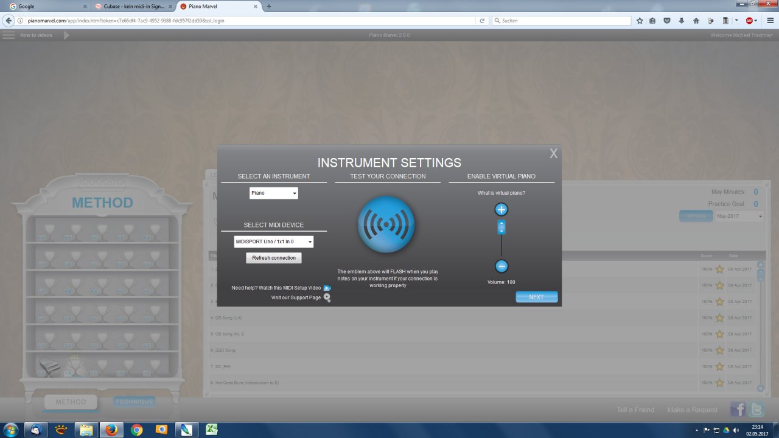The image size is (779, 438).
Task: Click the blue connection test emblem
Action: tap(386, 224)
